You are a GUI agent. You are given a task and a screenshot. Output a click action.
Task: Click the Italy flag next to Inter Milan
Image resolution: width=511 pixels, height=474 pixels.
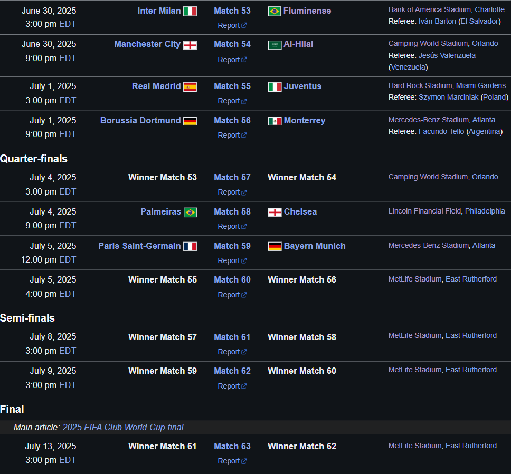pyautogui.click(x=190, y=12)
